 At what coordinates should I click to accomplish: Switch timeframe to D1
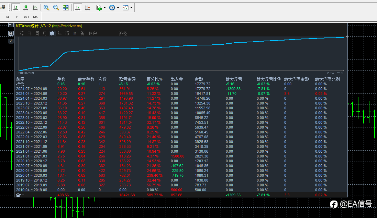[x=16, y=17]
